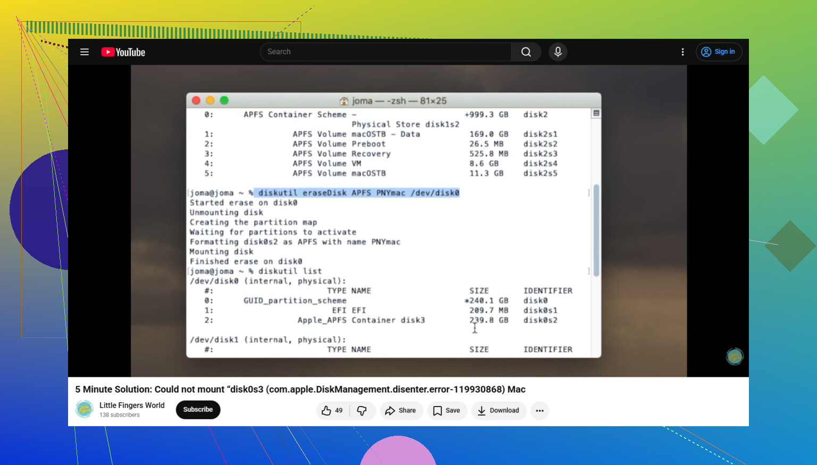The width and height of the screenshot is (817, 465).
Task: Focus the Search input field
Action: click(x=386, y=52)
